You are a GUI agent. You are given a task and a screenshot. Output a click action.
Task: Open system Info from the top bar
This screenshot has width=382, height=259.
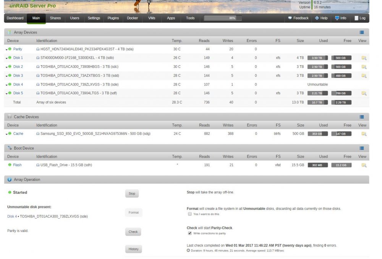341,18
